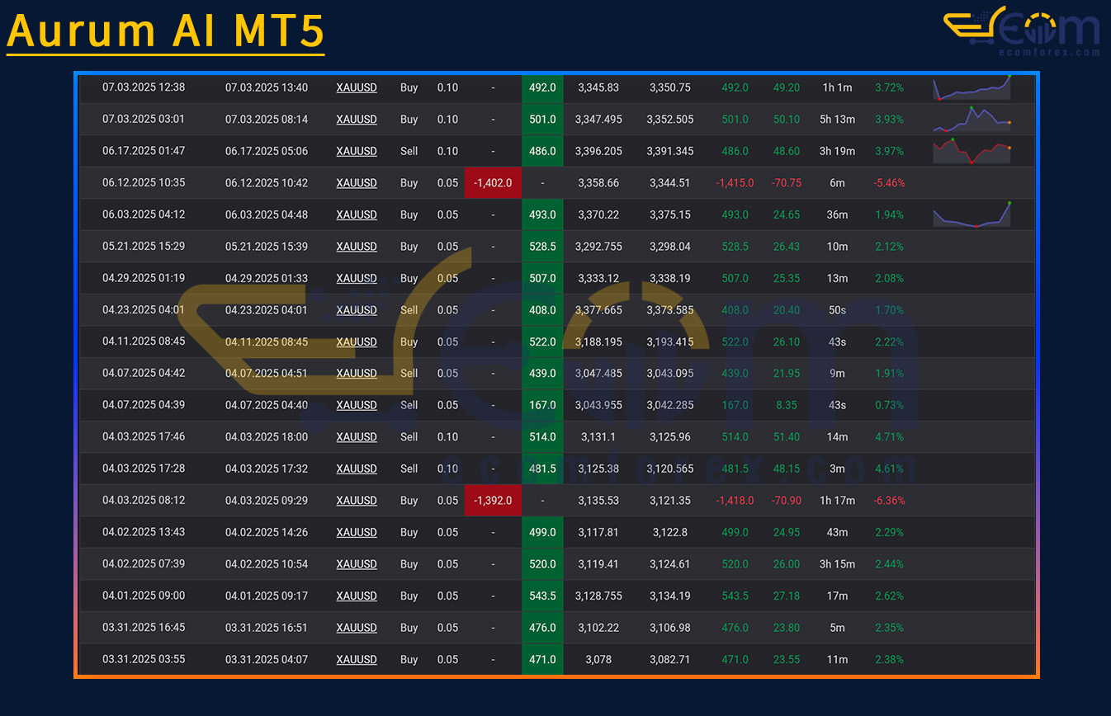Click duration 5h 13m

pyautogui.click(x=837, y=120)
